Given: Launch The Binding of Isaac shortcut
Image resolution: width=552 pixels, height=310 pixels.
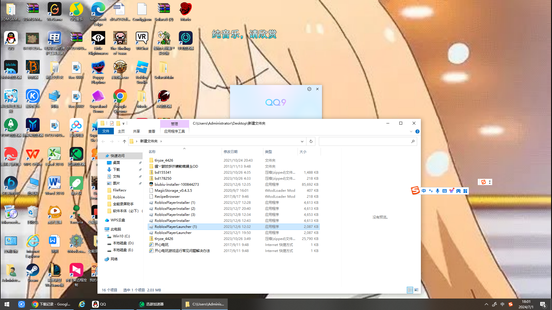Looking at the screenshot, I should [x=120, y=43].
